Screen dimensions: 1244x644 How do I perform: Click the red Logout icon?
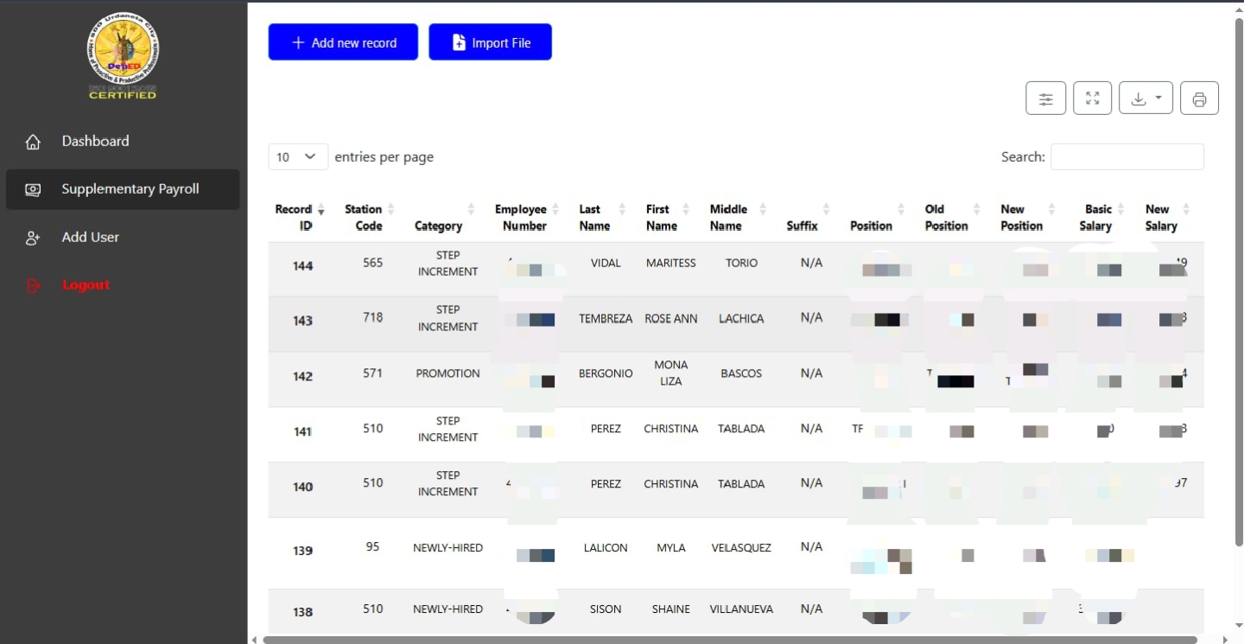tap(33, 285)
